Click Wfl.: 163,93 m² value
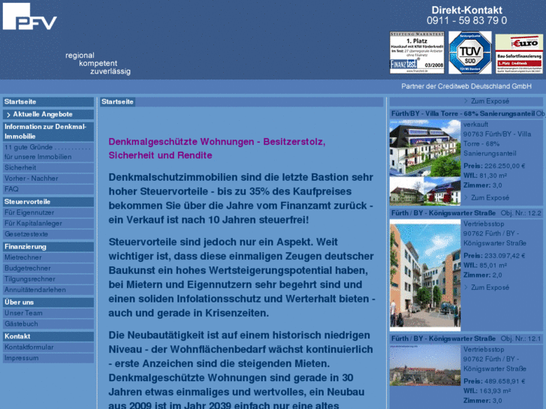 click(494, 391)
